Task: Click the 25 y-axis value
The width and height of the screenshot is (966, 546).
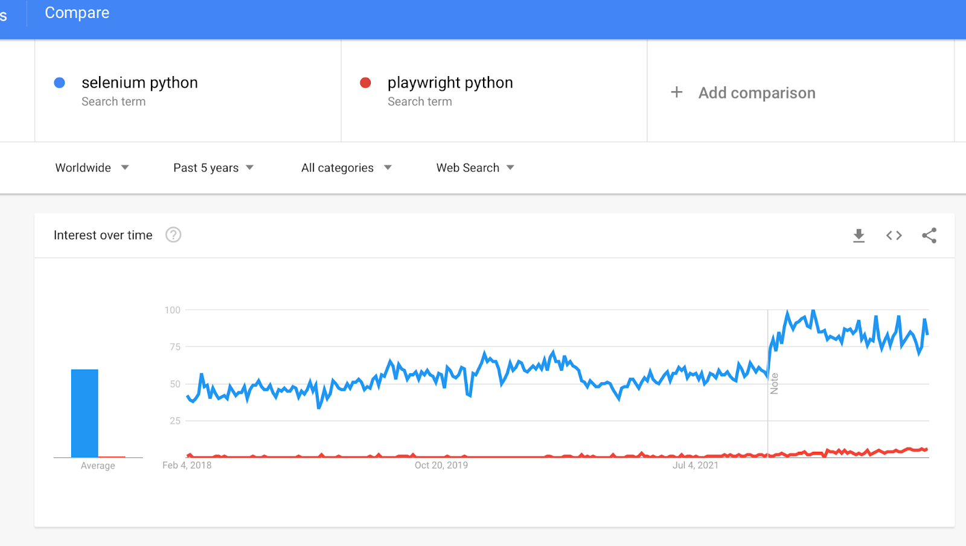Action: click(x=175, y=421)
